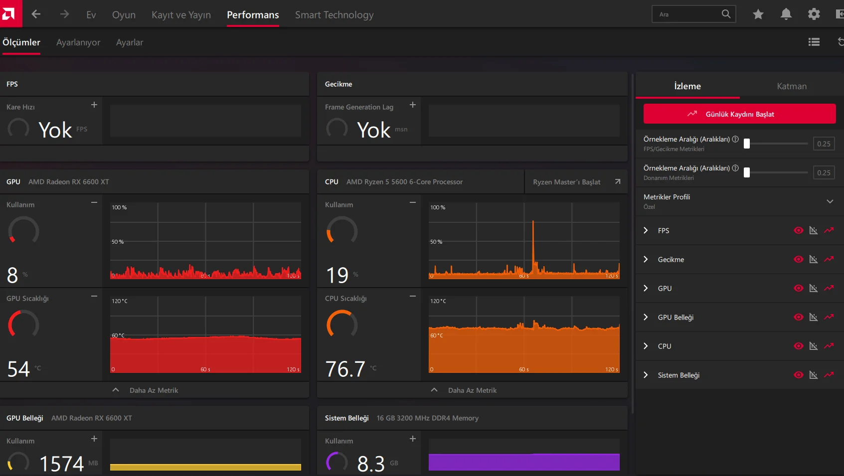
Task: Toggle Gecikme logging trend icon
Action: pos(829,259)
